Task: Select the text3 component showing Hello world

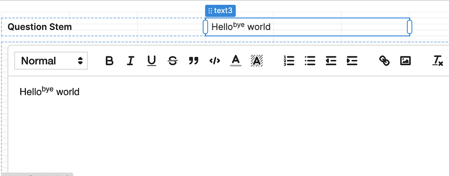Action: [x=307, y=27]
